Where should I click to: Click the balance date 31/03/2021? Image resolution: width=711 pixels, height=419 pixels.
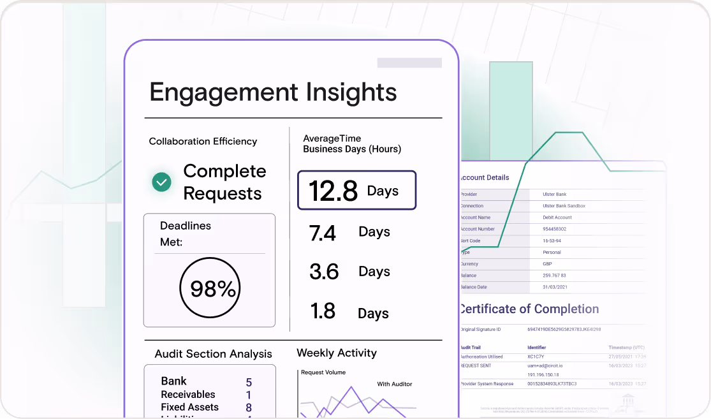click(x=555, y=287)
